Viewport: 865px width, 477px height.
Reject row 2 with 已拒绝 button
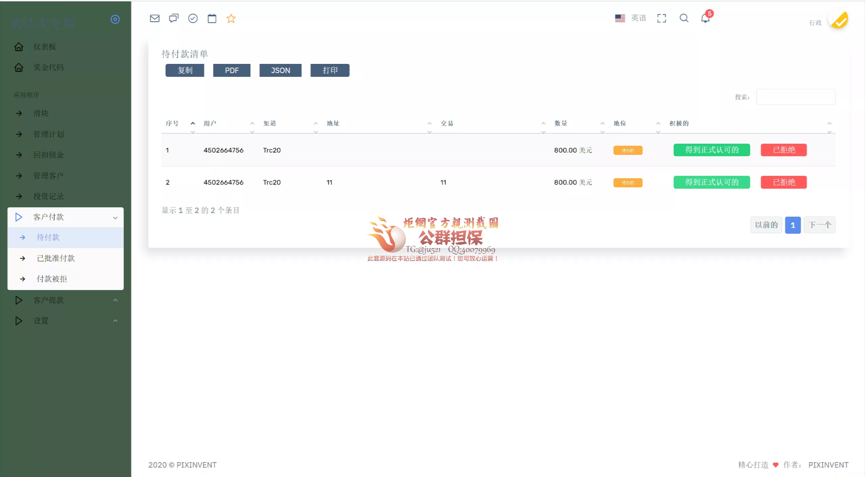(784, 182)
